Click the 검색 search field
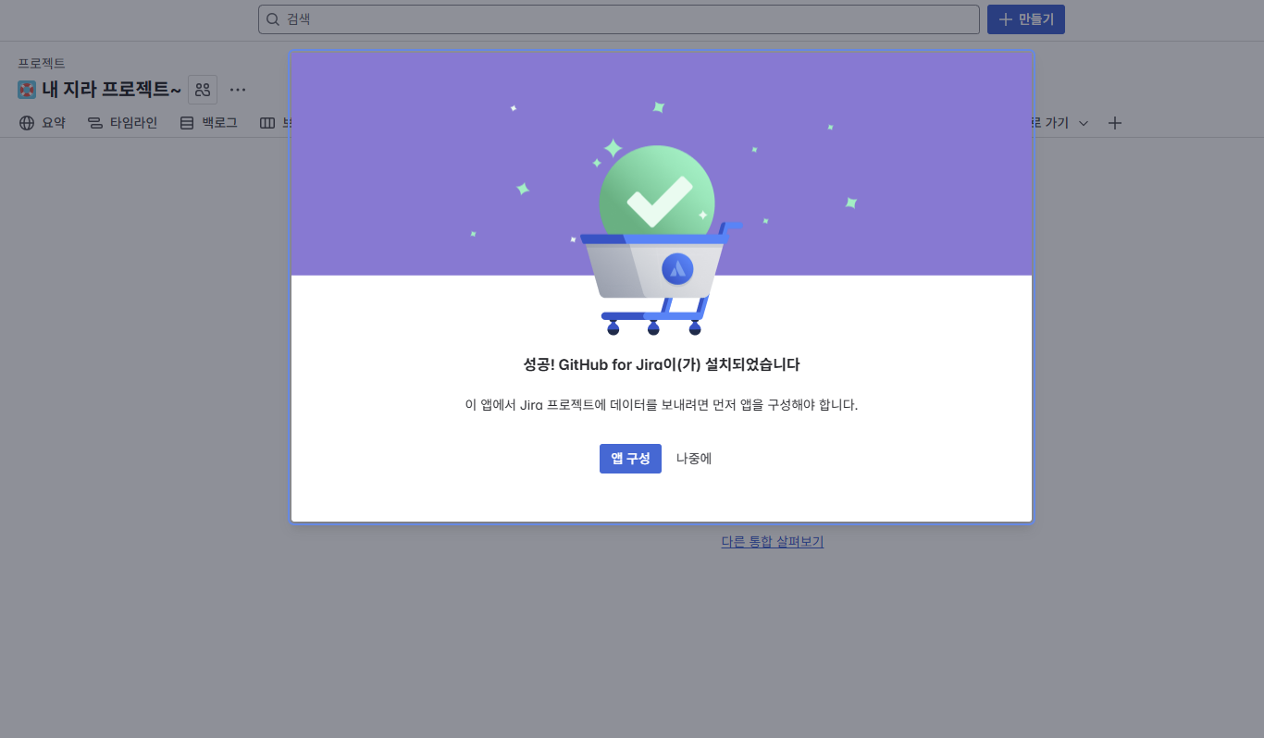 618,19
